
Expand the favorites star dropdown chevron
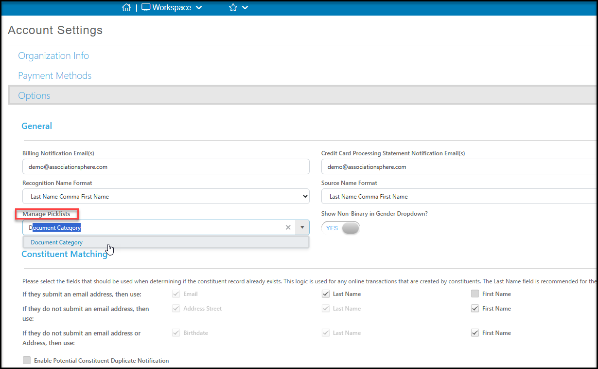[245, 7]
